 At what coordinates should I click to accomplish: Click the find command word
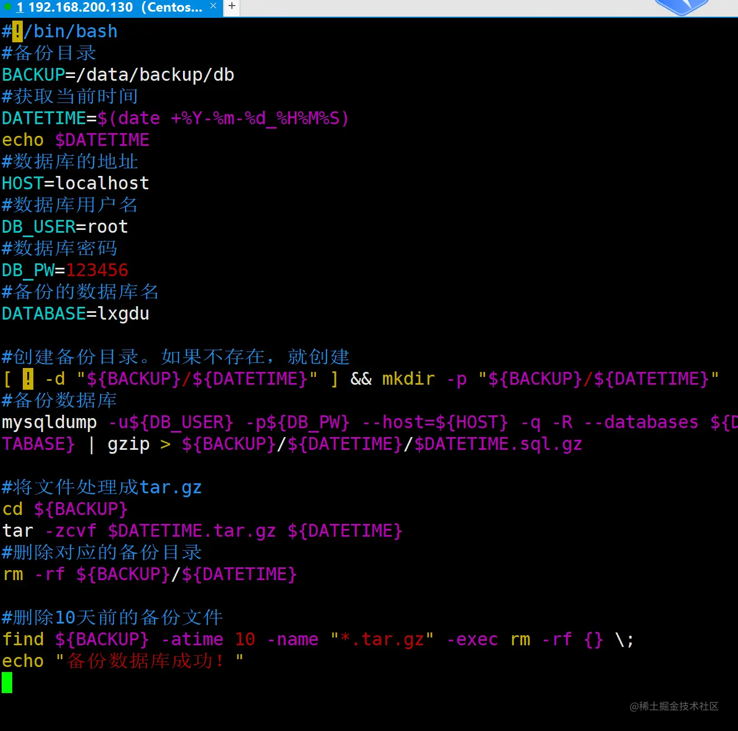tap(23, 639)
